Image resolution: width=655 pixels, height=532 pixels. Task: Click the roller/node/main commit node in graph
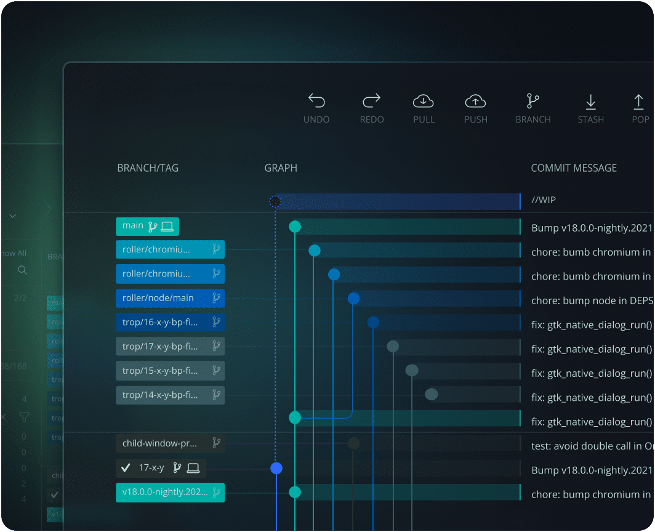coord(353,299)
